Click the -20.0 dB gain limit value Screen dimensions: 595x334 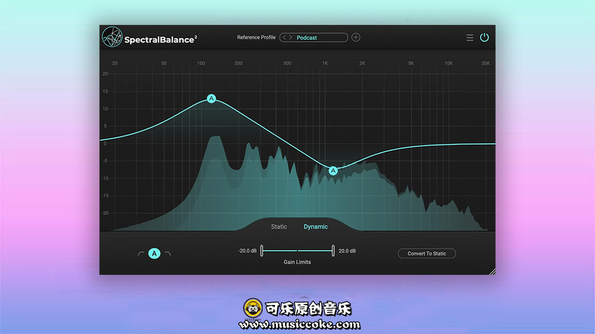[248, 251]
